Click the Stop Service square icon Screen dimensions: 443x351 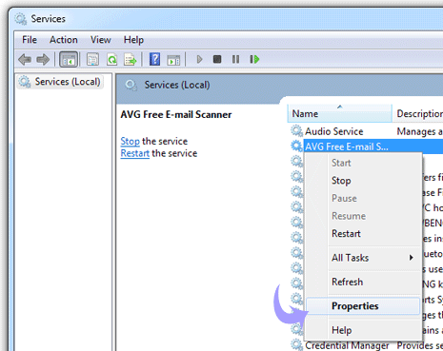pos(217,59)
